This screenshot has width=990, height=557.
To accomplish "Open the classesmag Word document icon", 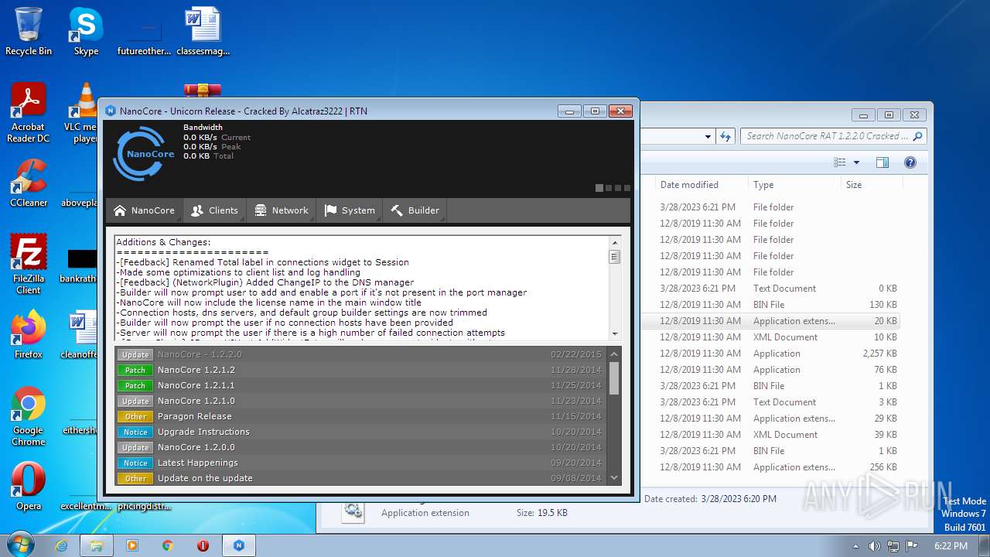I will click(203, 32).
